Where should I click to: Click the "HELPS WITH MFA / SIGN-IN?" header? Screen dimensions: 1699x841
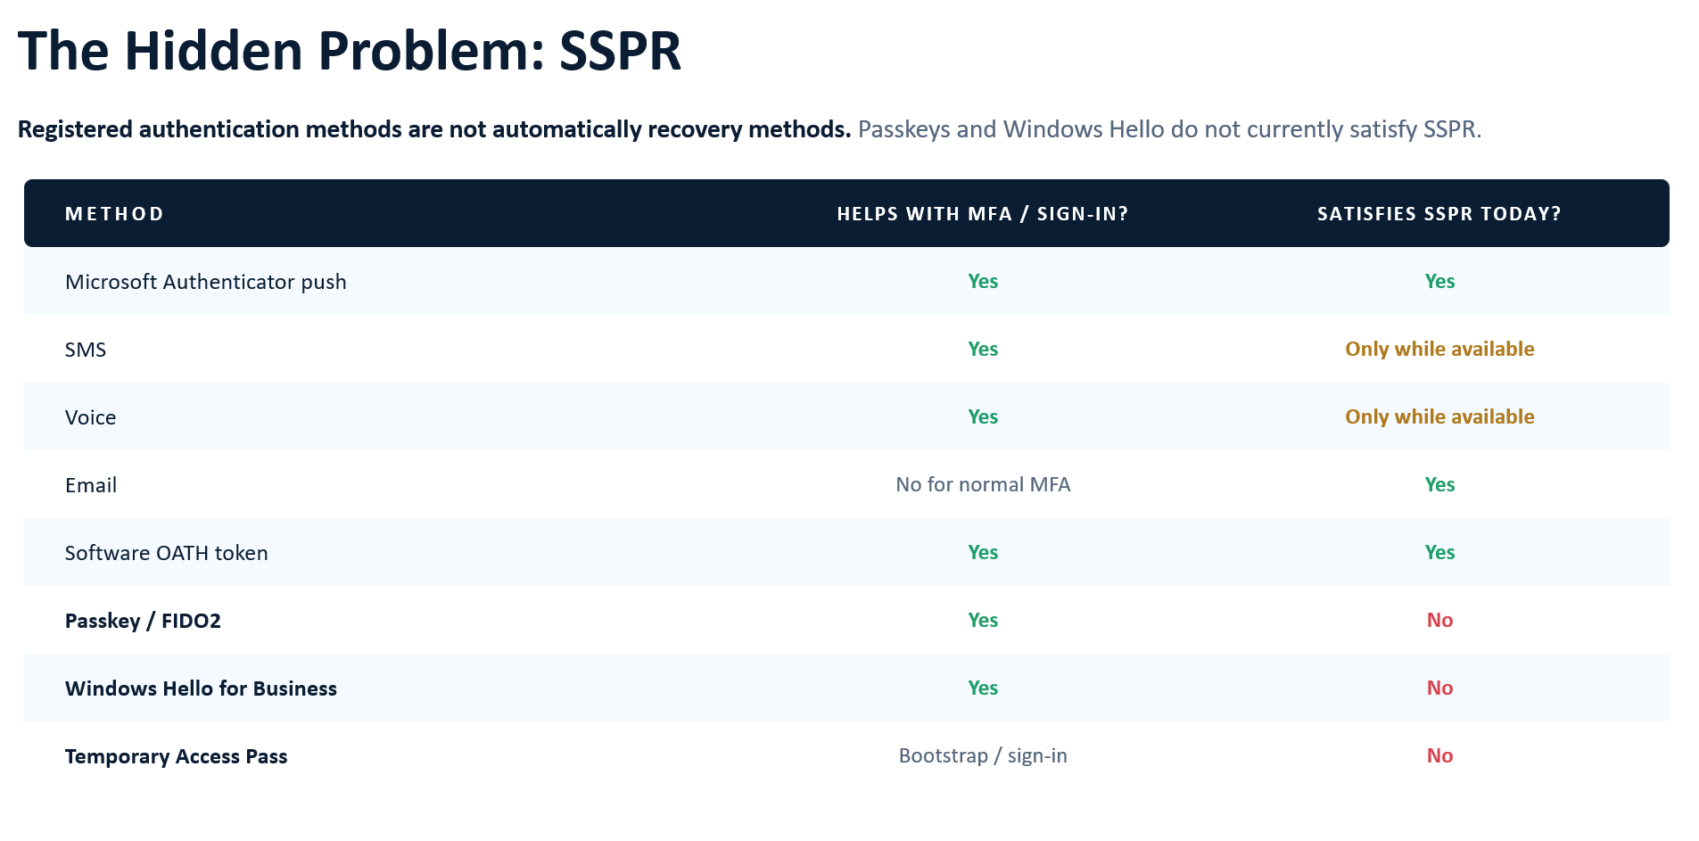pyautogui.click(x=983, y=214)
